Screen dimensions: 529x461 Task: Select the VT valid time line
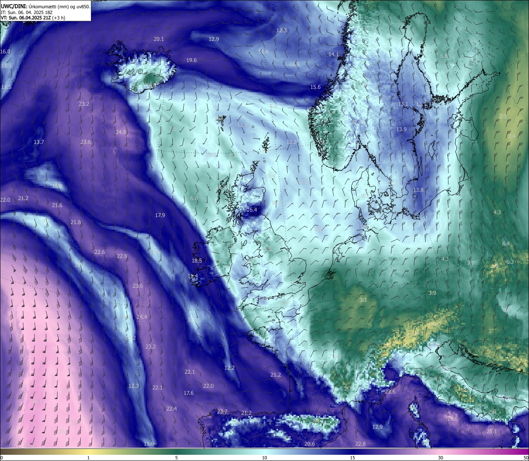point(33,18)
